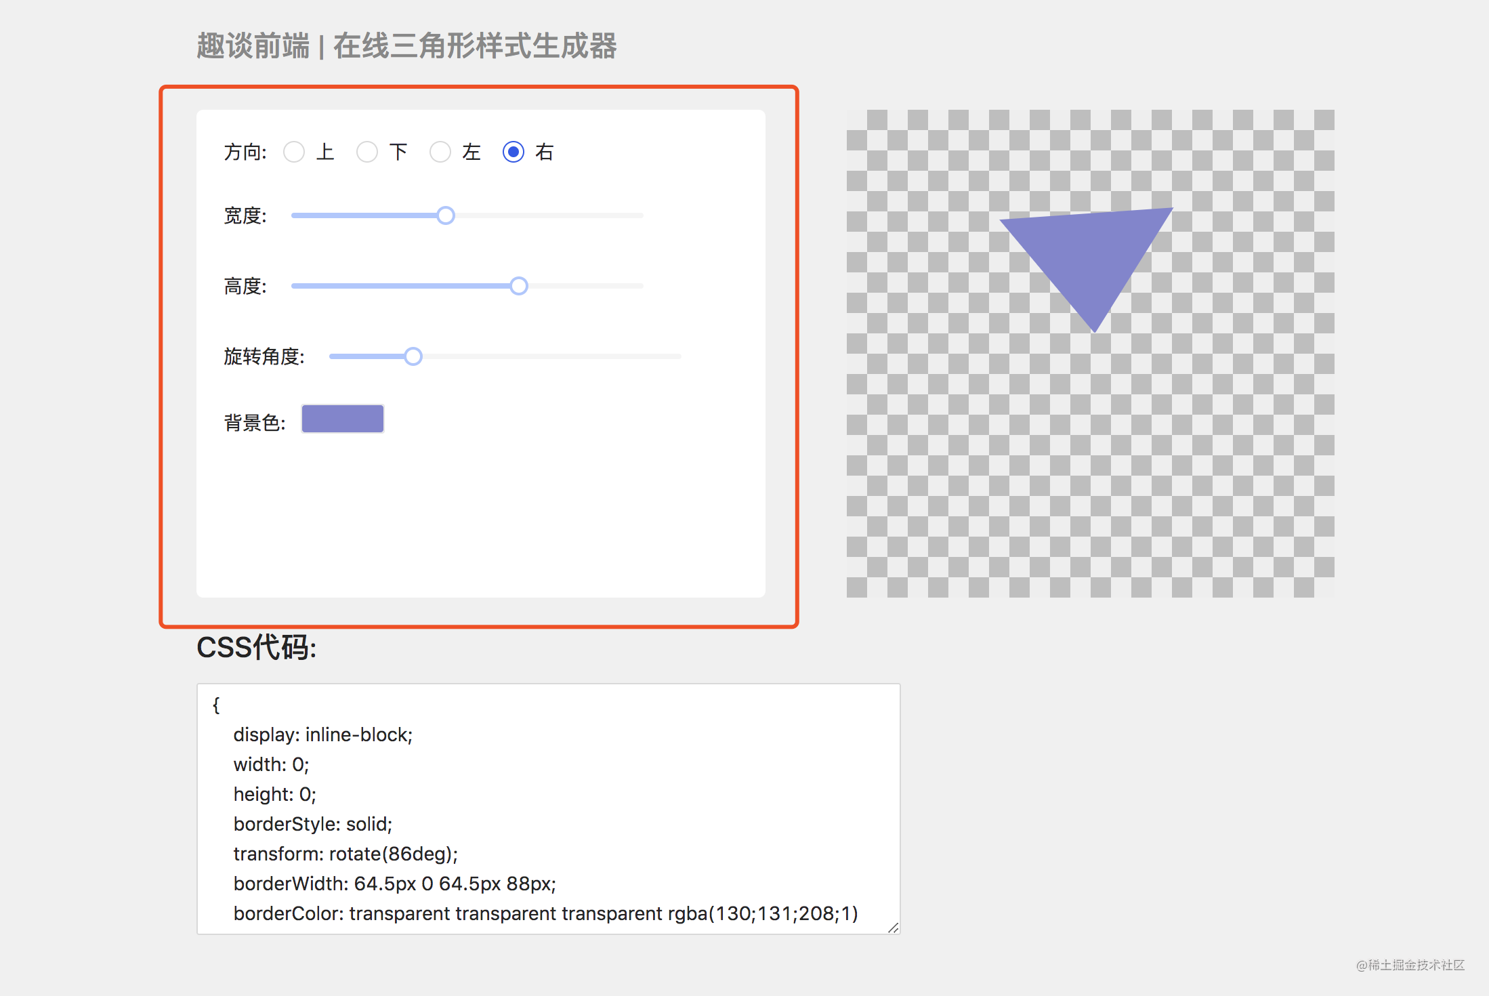Select the 左 (left) direction radio

pyautogui.click(x=440, y=152)
